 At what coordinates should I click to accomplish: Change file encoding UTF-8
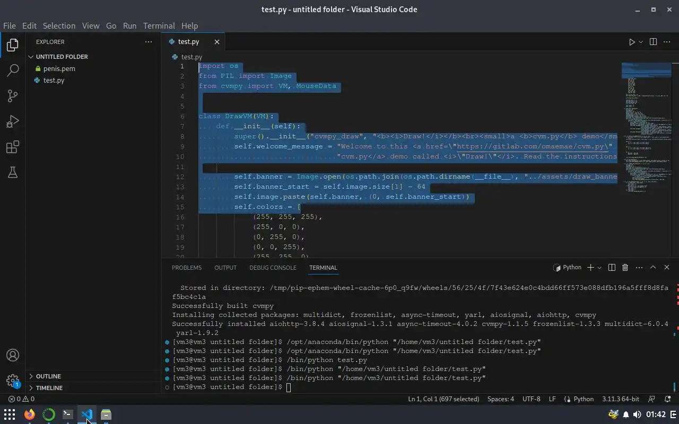pos(531,399)
